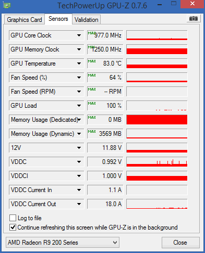Expand the Fan Speed (%) sensor dropdown

[79, 78]
